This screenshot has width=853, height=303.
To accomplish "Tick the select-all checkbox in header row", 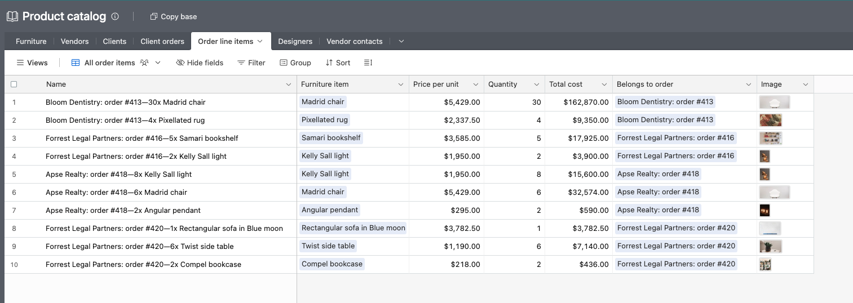I will point(14,84).
